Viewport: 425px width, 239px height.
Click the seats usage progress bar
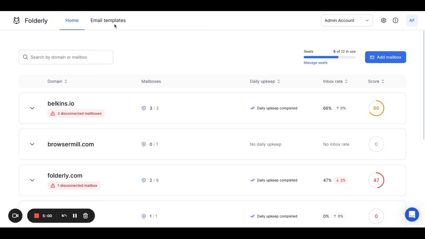[329, 57]
